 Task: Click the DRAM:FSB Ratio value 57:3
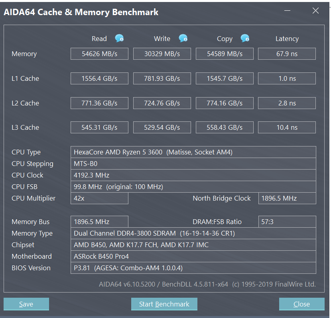[x=287, y=222]
